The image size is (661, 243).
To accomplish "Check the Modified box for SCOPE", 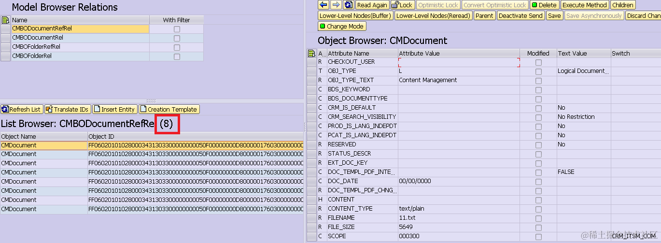I will coord(538,237).
